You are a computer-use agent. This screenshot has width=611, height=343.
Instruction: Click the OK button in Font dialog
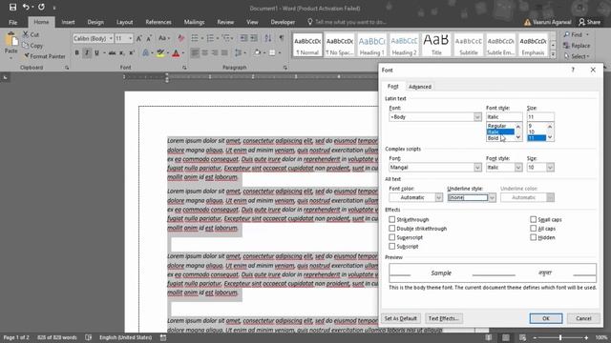coord(545,318)
